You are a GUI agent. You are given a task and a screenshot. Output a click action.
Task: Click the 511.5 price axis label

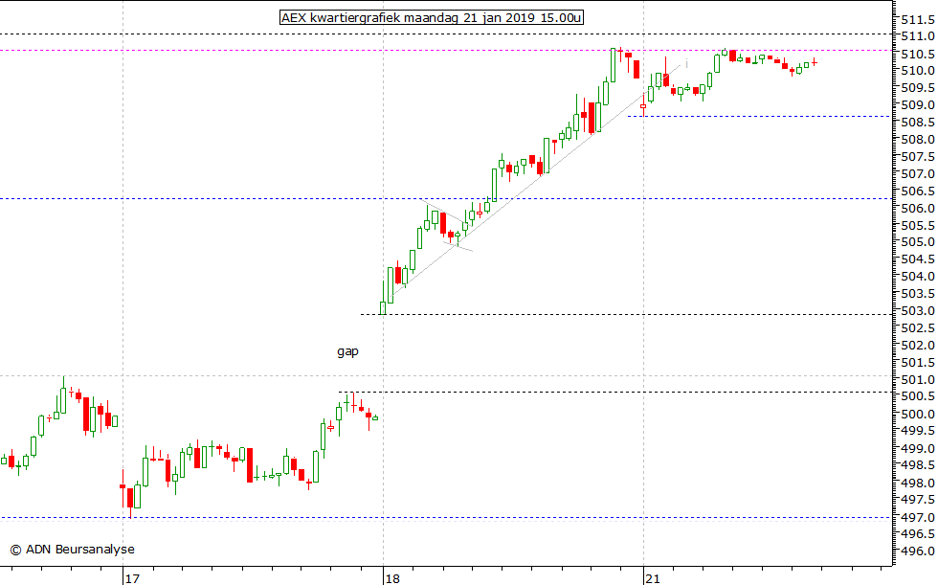[918, 20]
